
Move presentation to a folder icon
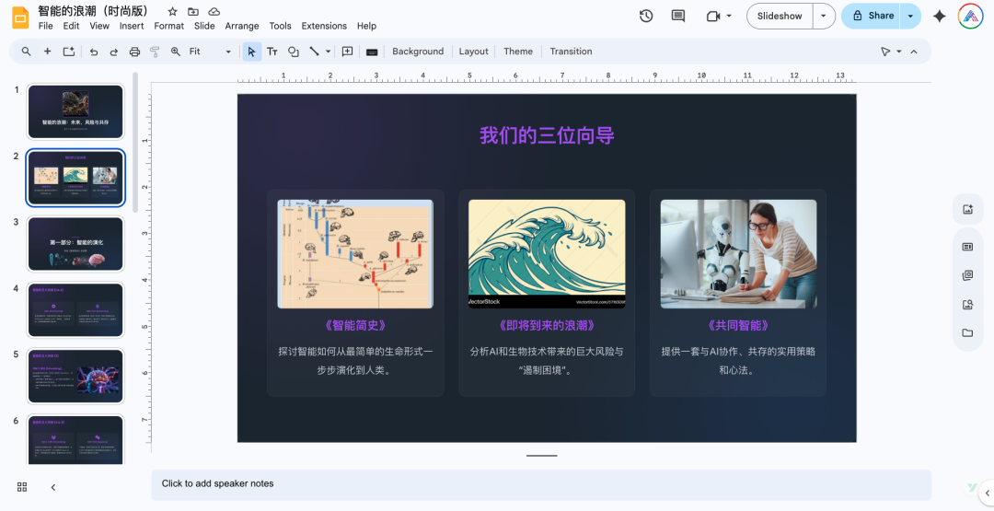click(x=192, y=11)
